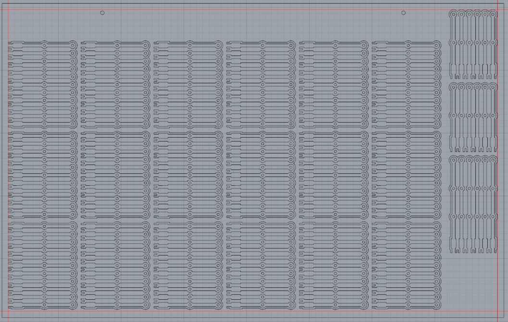
Task: Pick the red horizontal line along the top
Action: 240,10
